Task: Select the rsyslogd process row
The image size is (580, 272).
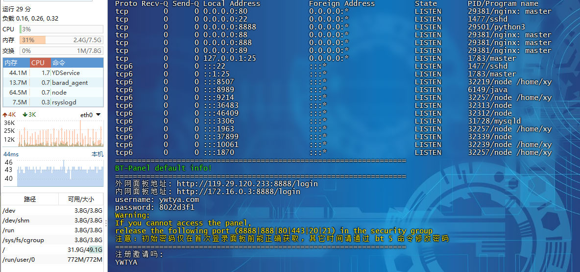Action: coord(53,102)
